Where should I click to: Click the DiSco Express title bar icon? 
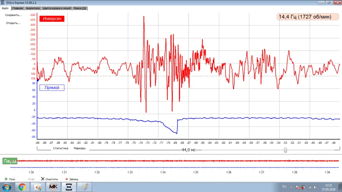2,3
